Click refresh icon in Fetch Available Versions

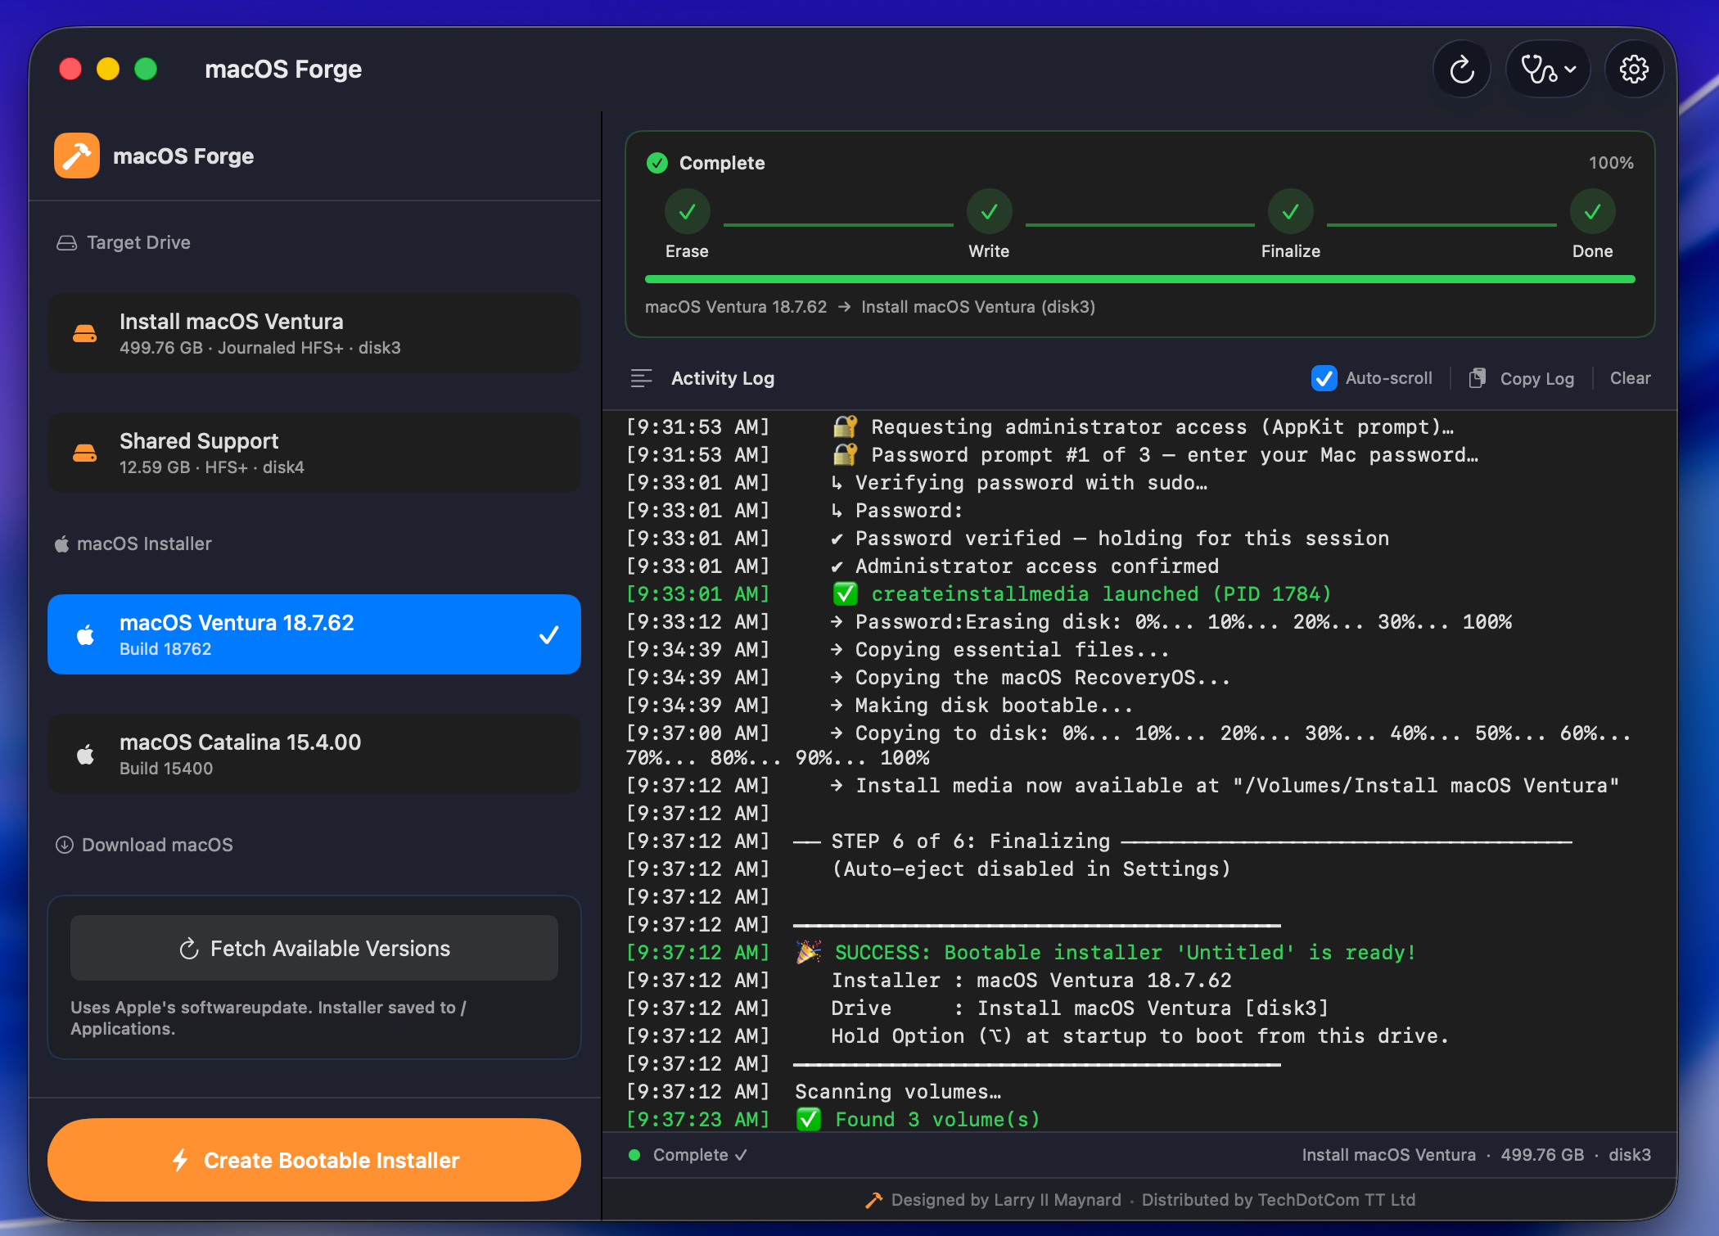[189, 948]
